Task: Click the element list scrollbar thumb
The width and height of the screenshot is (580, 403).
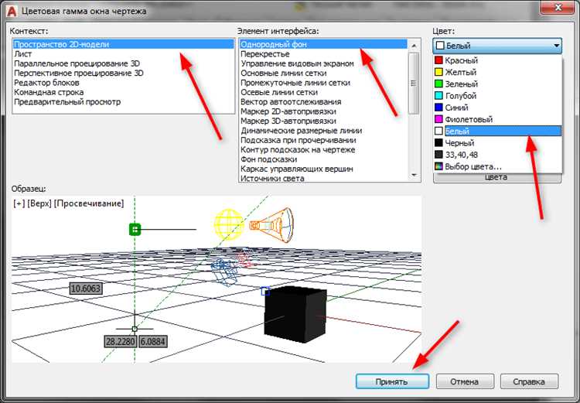Action: coord(414,84)
